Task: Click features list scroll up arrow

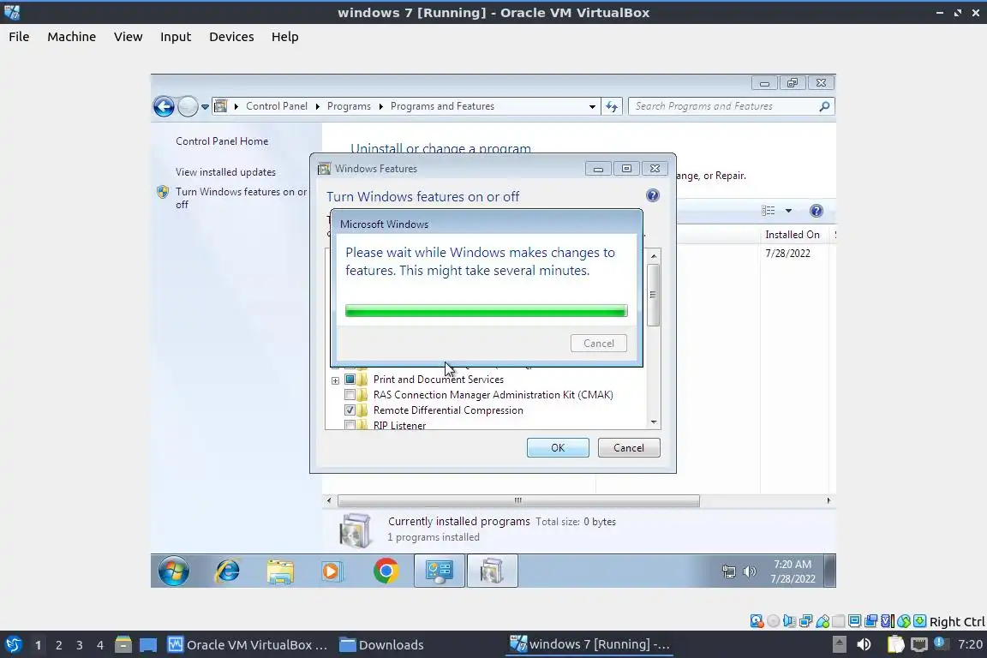Action: [x=654, y=255]
